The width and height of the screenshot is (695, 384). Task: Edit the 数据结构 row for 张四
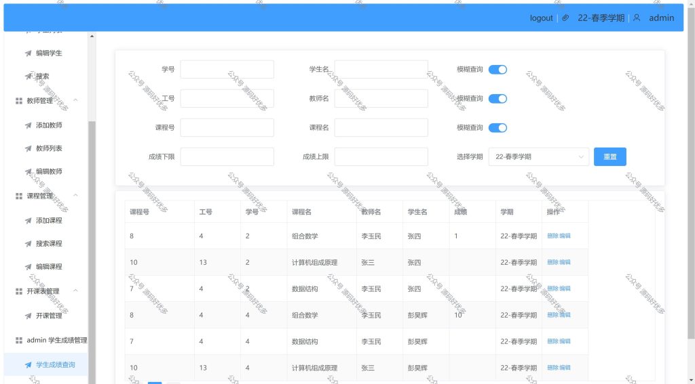pos(565,289)
